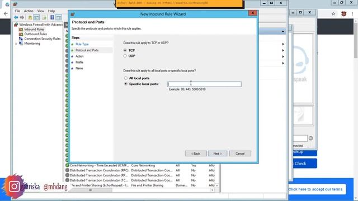This screenshot has height=201, width=358.
Task: Open the browser three-dot menu
Action: point(352,14)
